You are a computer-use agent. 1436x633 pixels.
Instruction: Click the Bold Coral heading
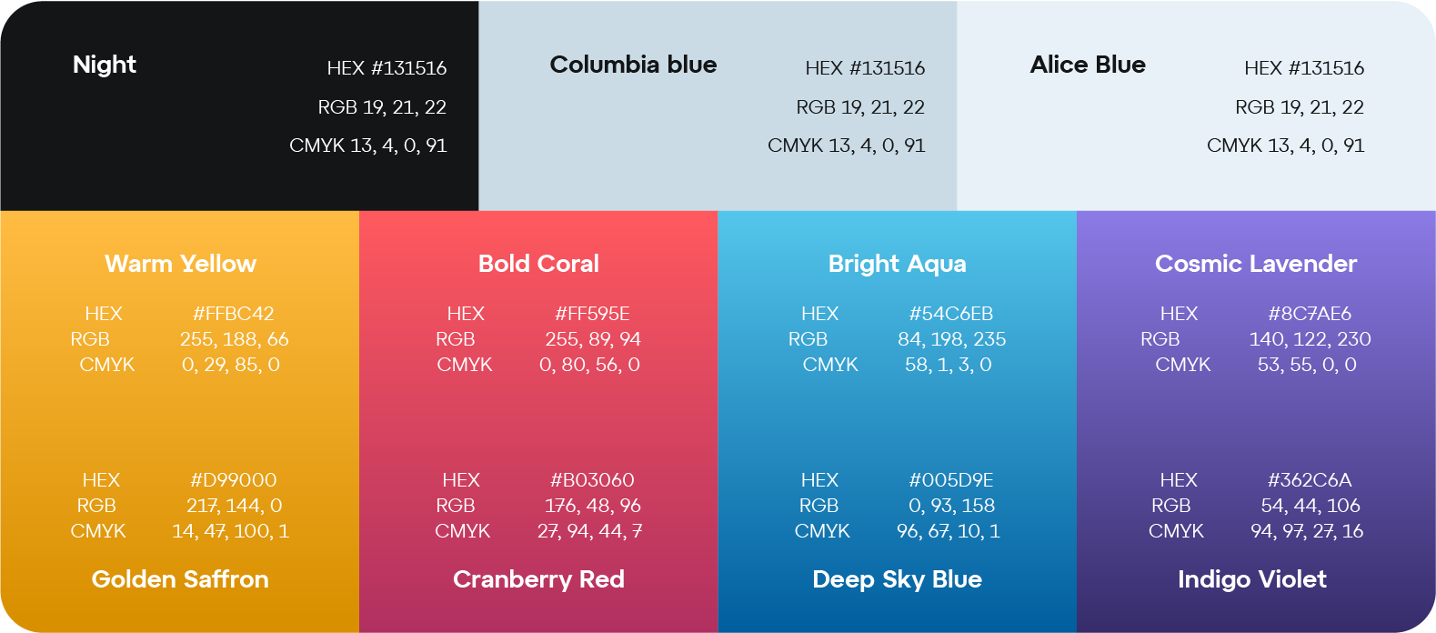[538, 264]
